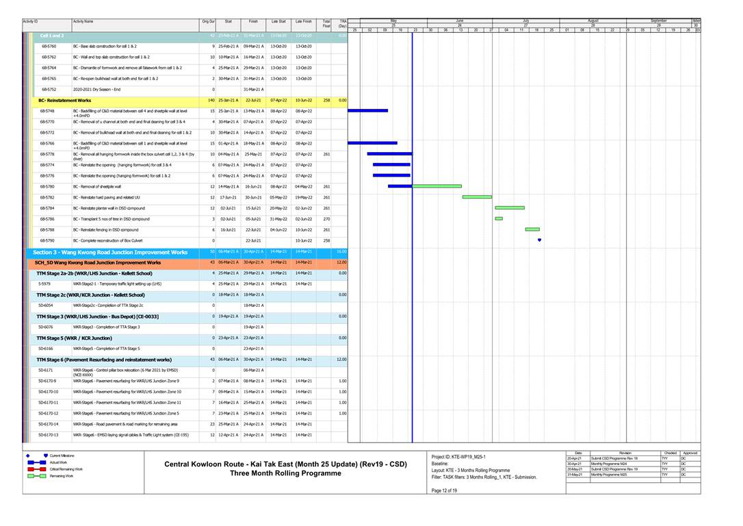
Task: Sort by the Activity ID column header
Action: [30, 22]
